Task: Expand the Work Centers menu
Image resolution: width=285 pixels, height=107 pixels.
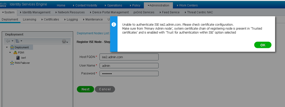Action: (187, 5)
